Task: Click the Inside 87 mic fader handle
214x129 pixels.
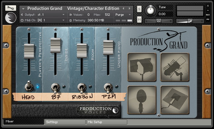Action: point(55,45)
